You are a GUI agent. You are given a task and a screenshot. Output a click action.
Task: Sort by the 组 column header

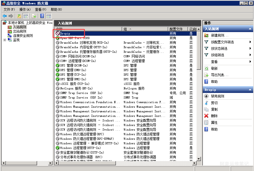[x=145, y=29]
